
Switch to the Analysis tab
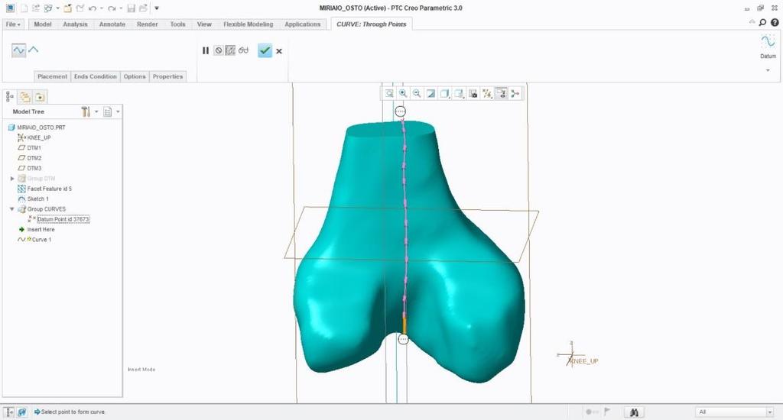coord(75,24)
